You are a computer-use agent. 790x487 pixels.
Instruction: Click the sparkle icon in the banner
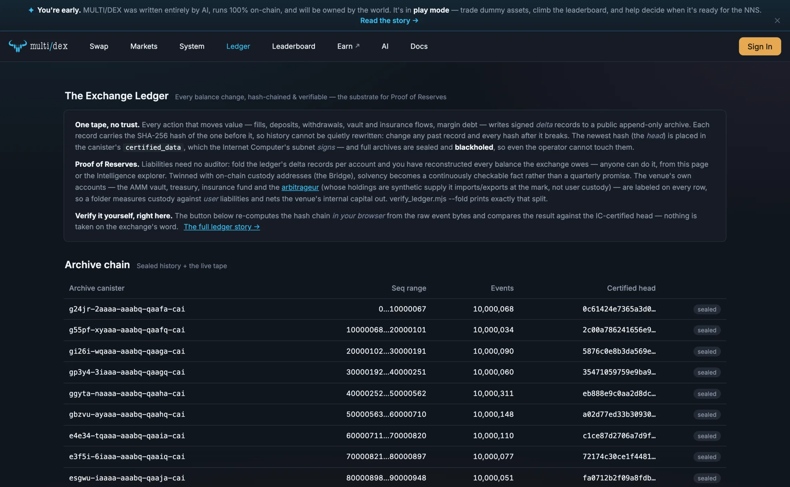(31, 10)
